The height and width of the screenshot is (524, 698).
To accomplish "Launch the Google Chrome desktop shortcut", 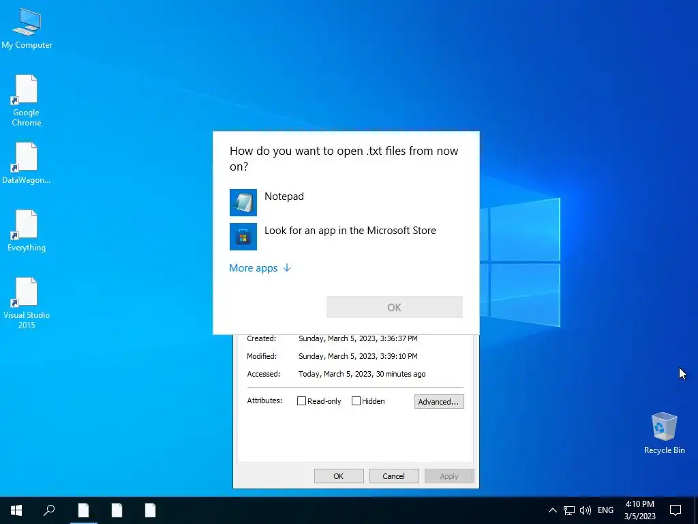I will (27, 101).
